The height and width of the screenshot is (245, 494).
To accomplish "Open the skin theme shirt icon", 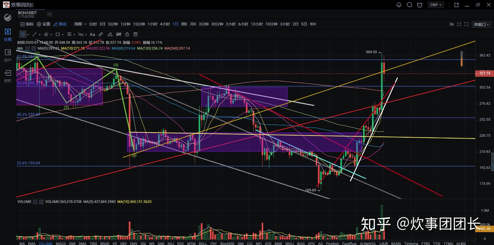I will click(420, 5).
